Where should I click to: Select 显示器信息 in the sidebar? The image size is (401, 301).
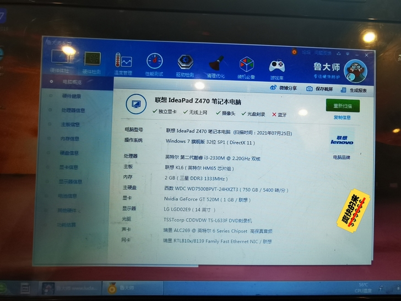(x=70, y=182)
